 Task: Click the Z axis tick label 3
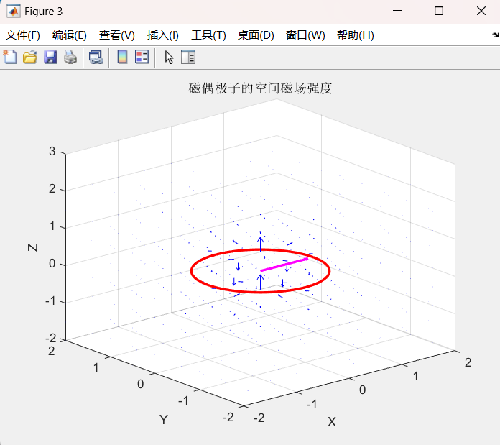(x=52, y=151)
